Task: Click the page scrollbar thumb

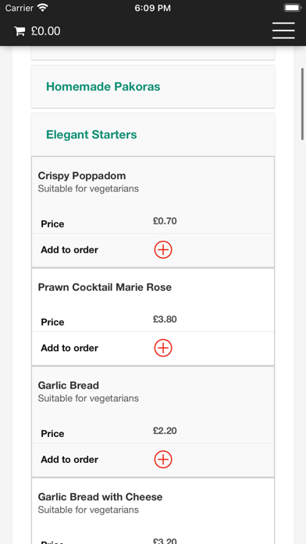Action: tap(303, 104)
